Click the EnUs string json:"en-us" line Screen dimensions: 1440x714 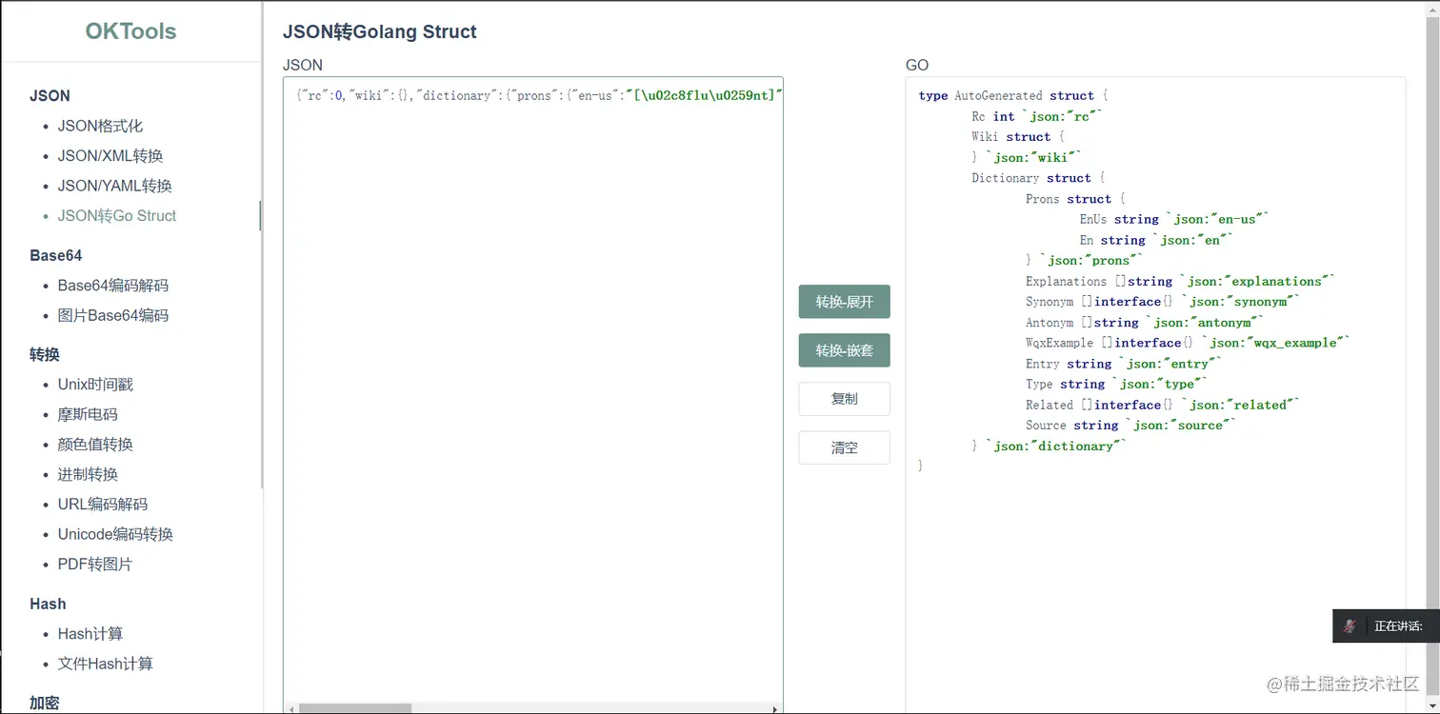[1174, 219]
